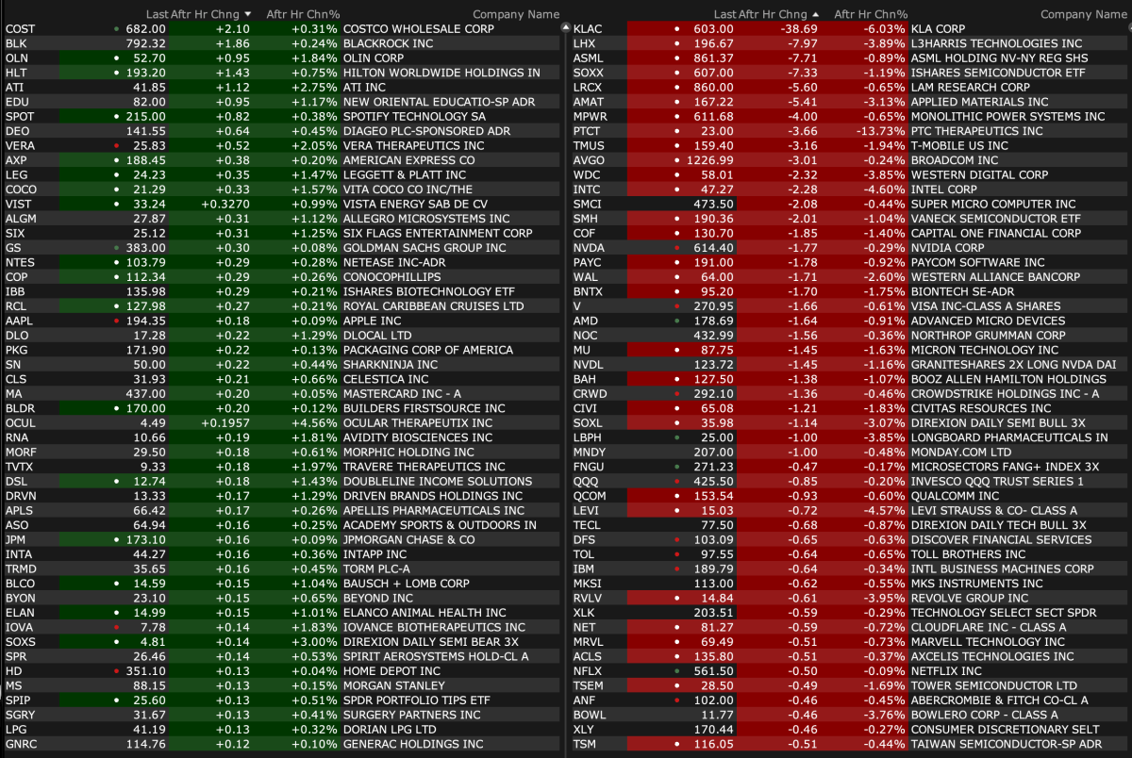The height and width of the screenshot is (758, 1132).
Task: Click left panel Company Name column header
Action: pos(515,14)
